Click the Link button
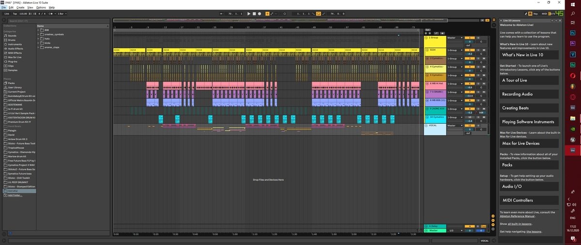This screenshot has height=245, width=581. click(x=7, y=14)
